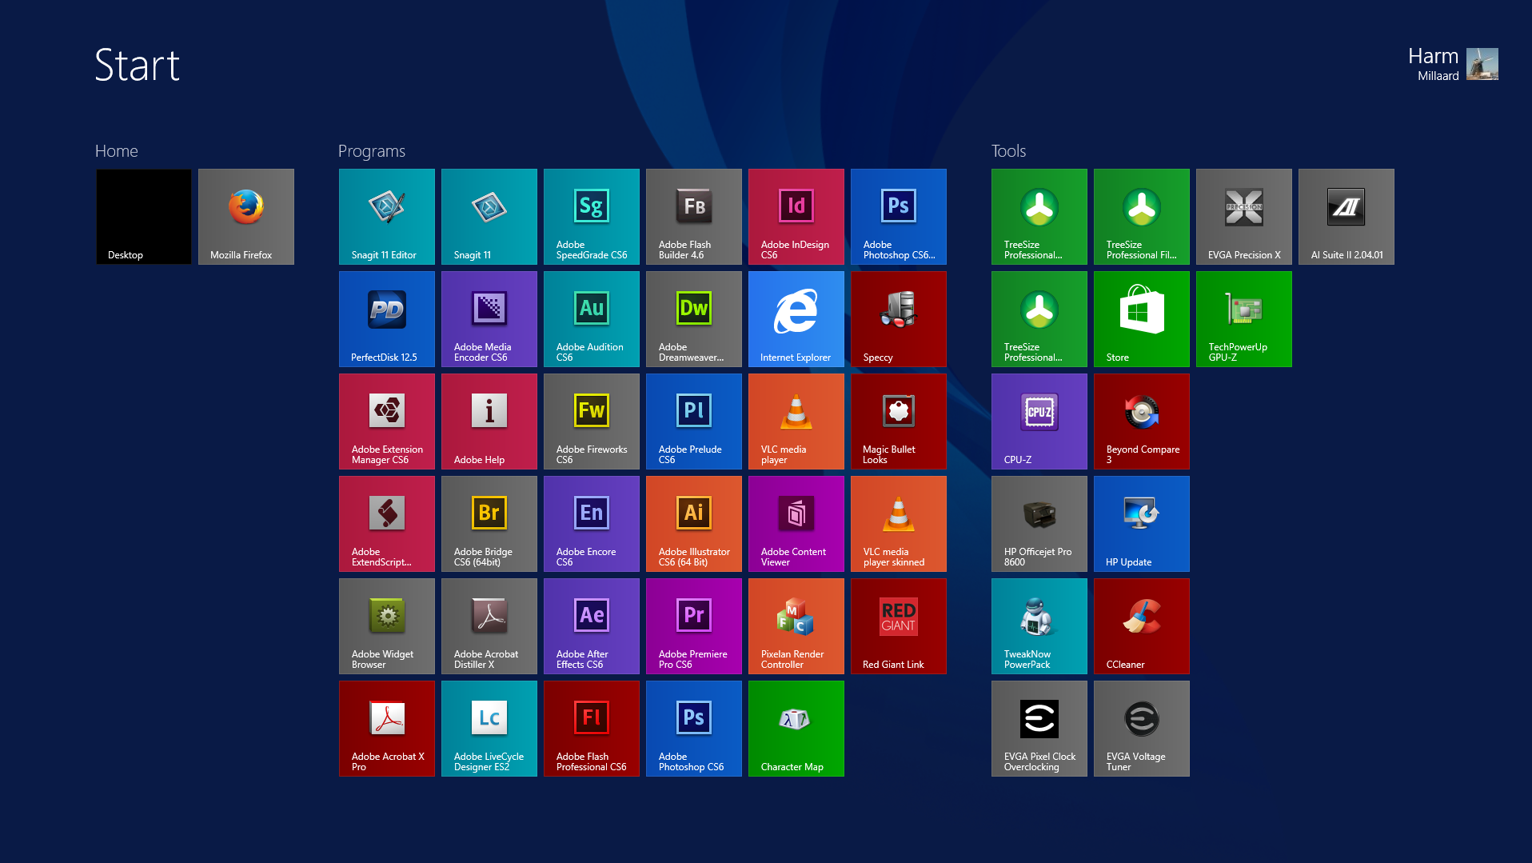Launch Adobe LiveCycle Designer ES2
The image size is (1532, 863).
(x=489, y=729)
